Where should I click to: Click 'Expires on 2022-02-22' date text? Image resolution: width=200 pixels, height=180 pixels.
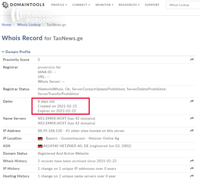57,111
